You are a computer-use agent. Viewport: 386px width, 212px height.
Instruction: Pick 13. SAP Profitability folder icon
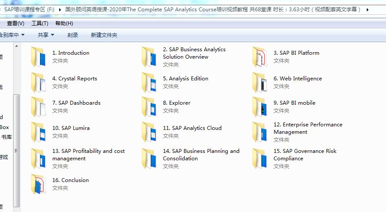click(38, 159)
